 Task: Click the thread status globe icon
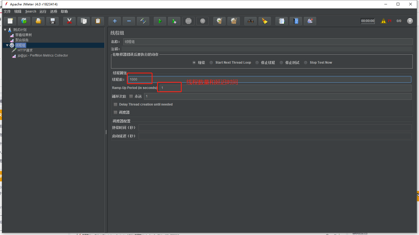click(410, 21)
